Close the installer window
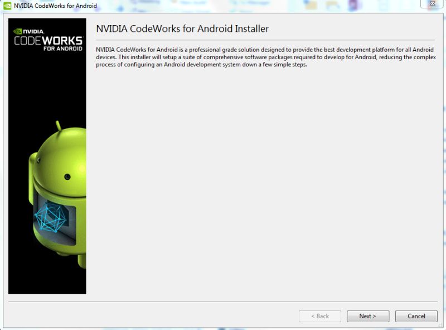This screenshot has width=446, height=330. click(432, 4)
